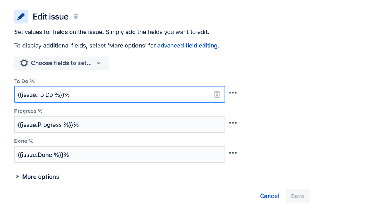Focus the To Do % input field
379x223 pixels.
[114, 95]
